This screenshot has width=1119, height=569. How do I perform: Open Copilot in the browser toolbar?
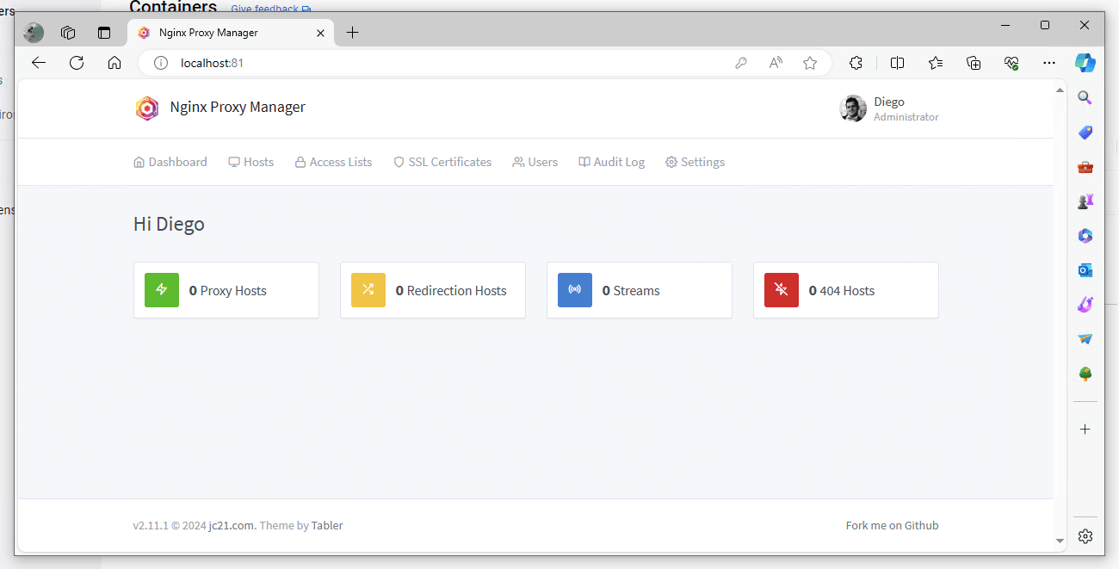point(1085,62)
